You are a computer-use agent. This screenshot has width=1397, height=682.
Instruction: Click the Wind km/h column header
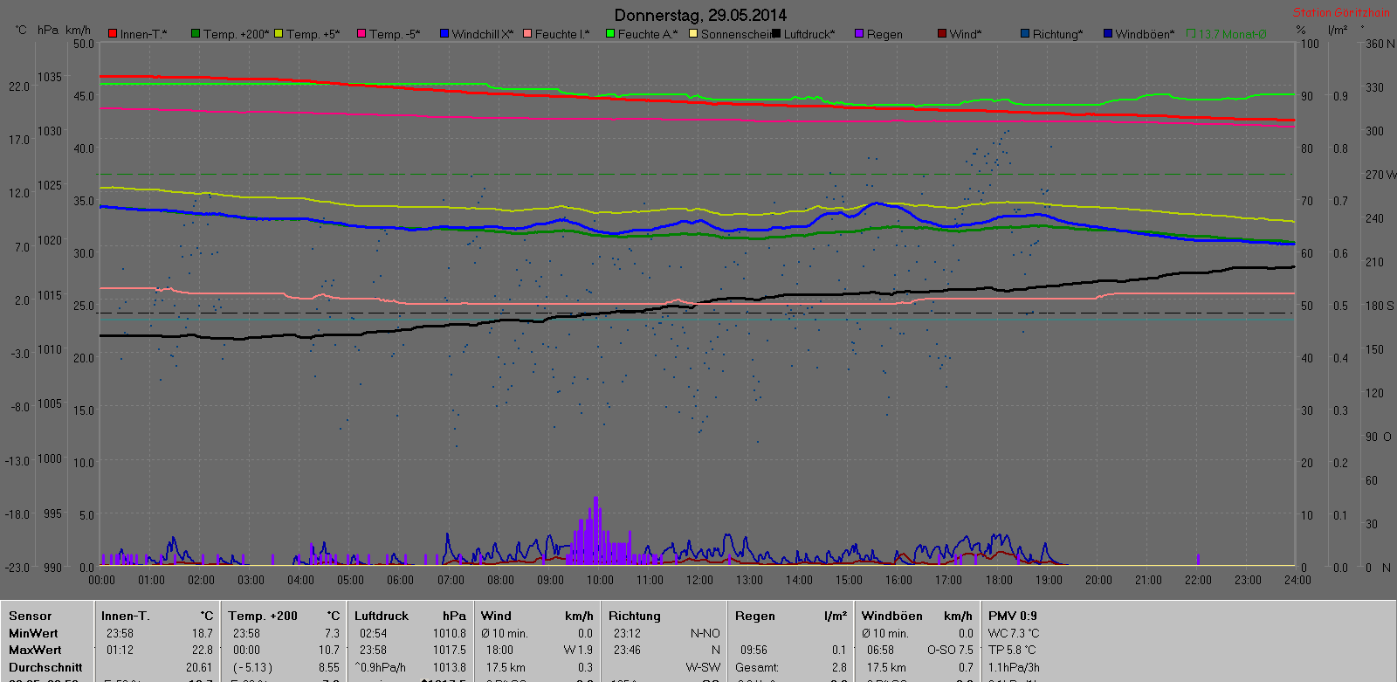pos(537,616)
